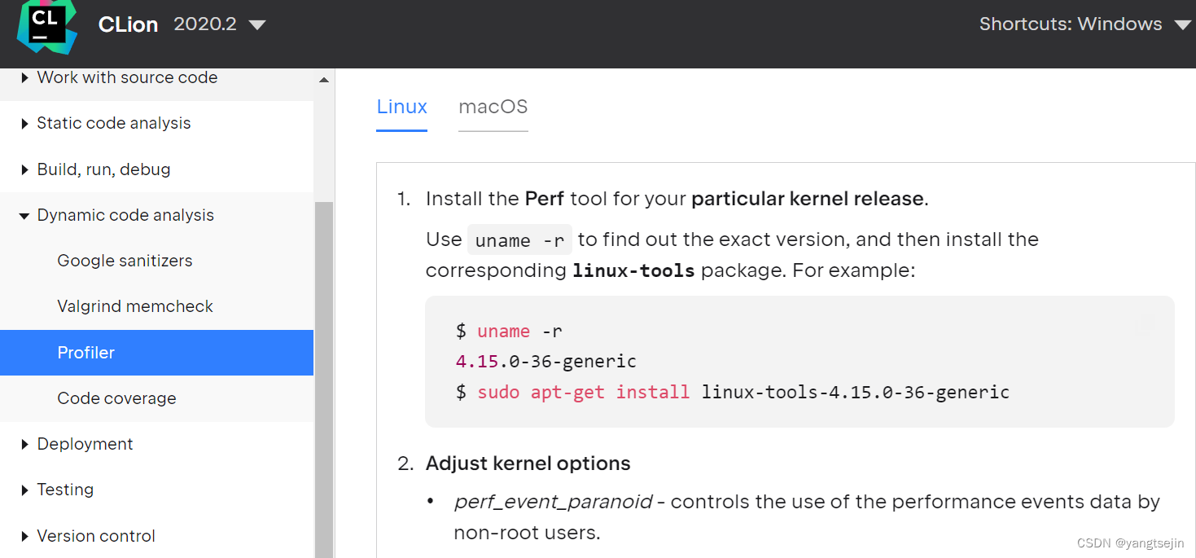Open the Shortcuts: Windows dropdown
Image resolution: width=1196 pixels, height=558 pixels.
tap(1084, 24)
